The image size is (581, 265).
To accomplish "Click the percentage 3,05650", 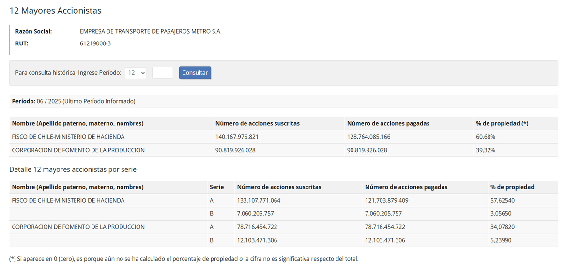I will pyautogui.click(x=501, y=213).
